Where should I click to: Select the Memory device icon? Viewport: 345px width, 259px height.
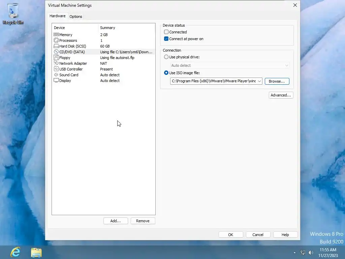click(x=56, y=35)
